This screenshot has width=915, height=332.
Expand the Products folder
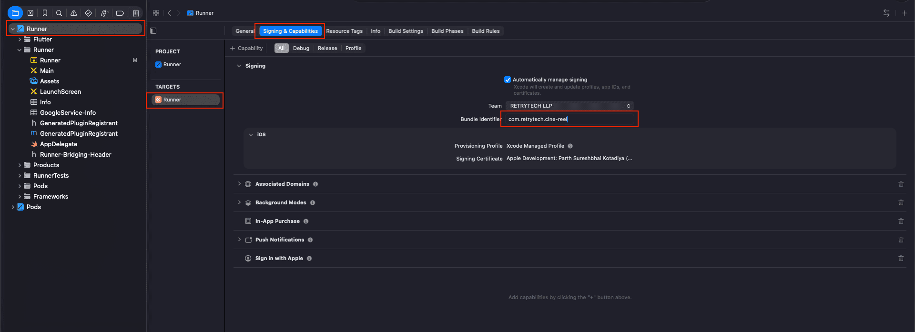pos(20,165)
